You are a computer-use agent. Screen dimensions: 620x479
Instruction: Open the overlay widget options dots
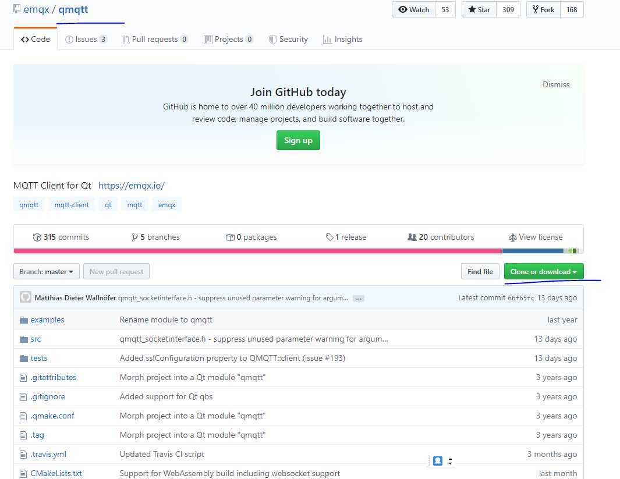(451, 461)
